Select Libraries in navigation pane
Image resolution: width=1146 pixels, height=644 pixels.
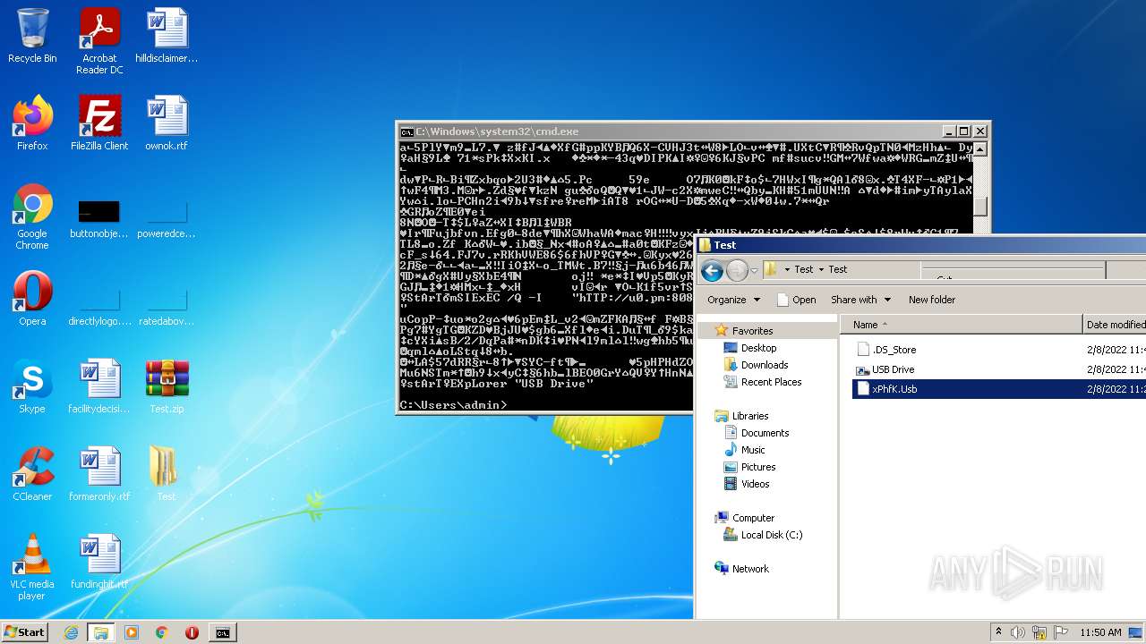[750, 416]
